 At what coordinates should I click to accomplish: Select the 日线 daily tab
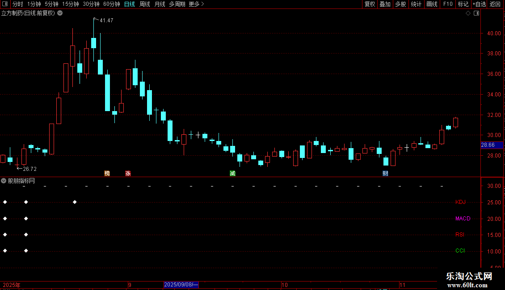tap(130, 4)
